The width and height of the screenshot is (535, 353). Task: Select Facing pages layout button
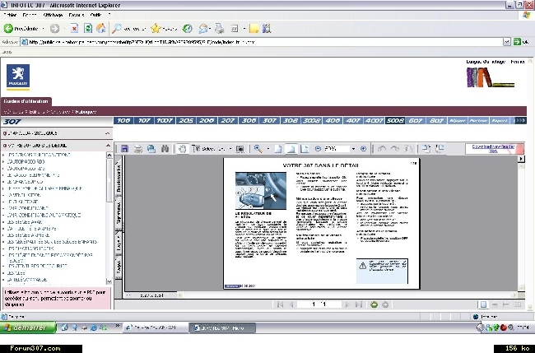(x=518, y=304)
